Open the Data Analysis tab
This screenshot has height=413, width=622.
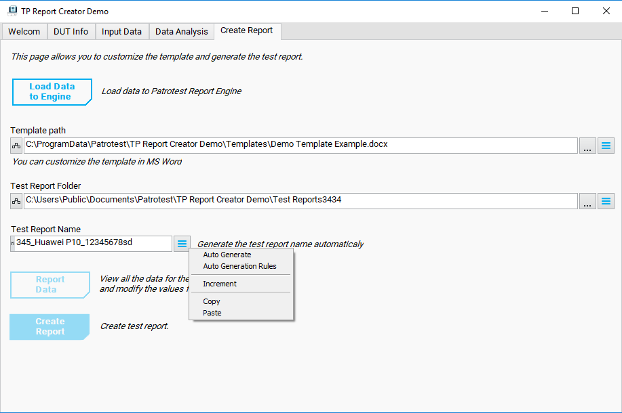coord(182,32)
